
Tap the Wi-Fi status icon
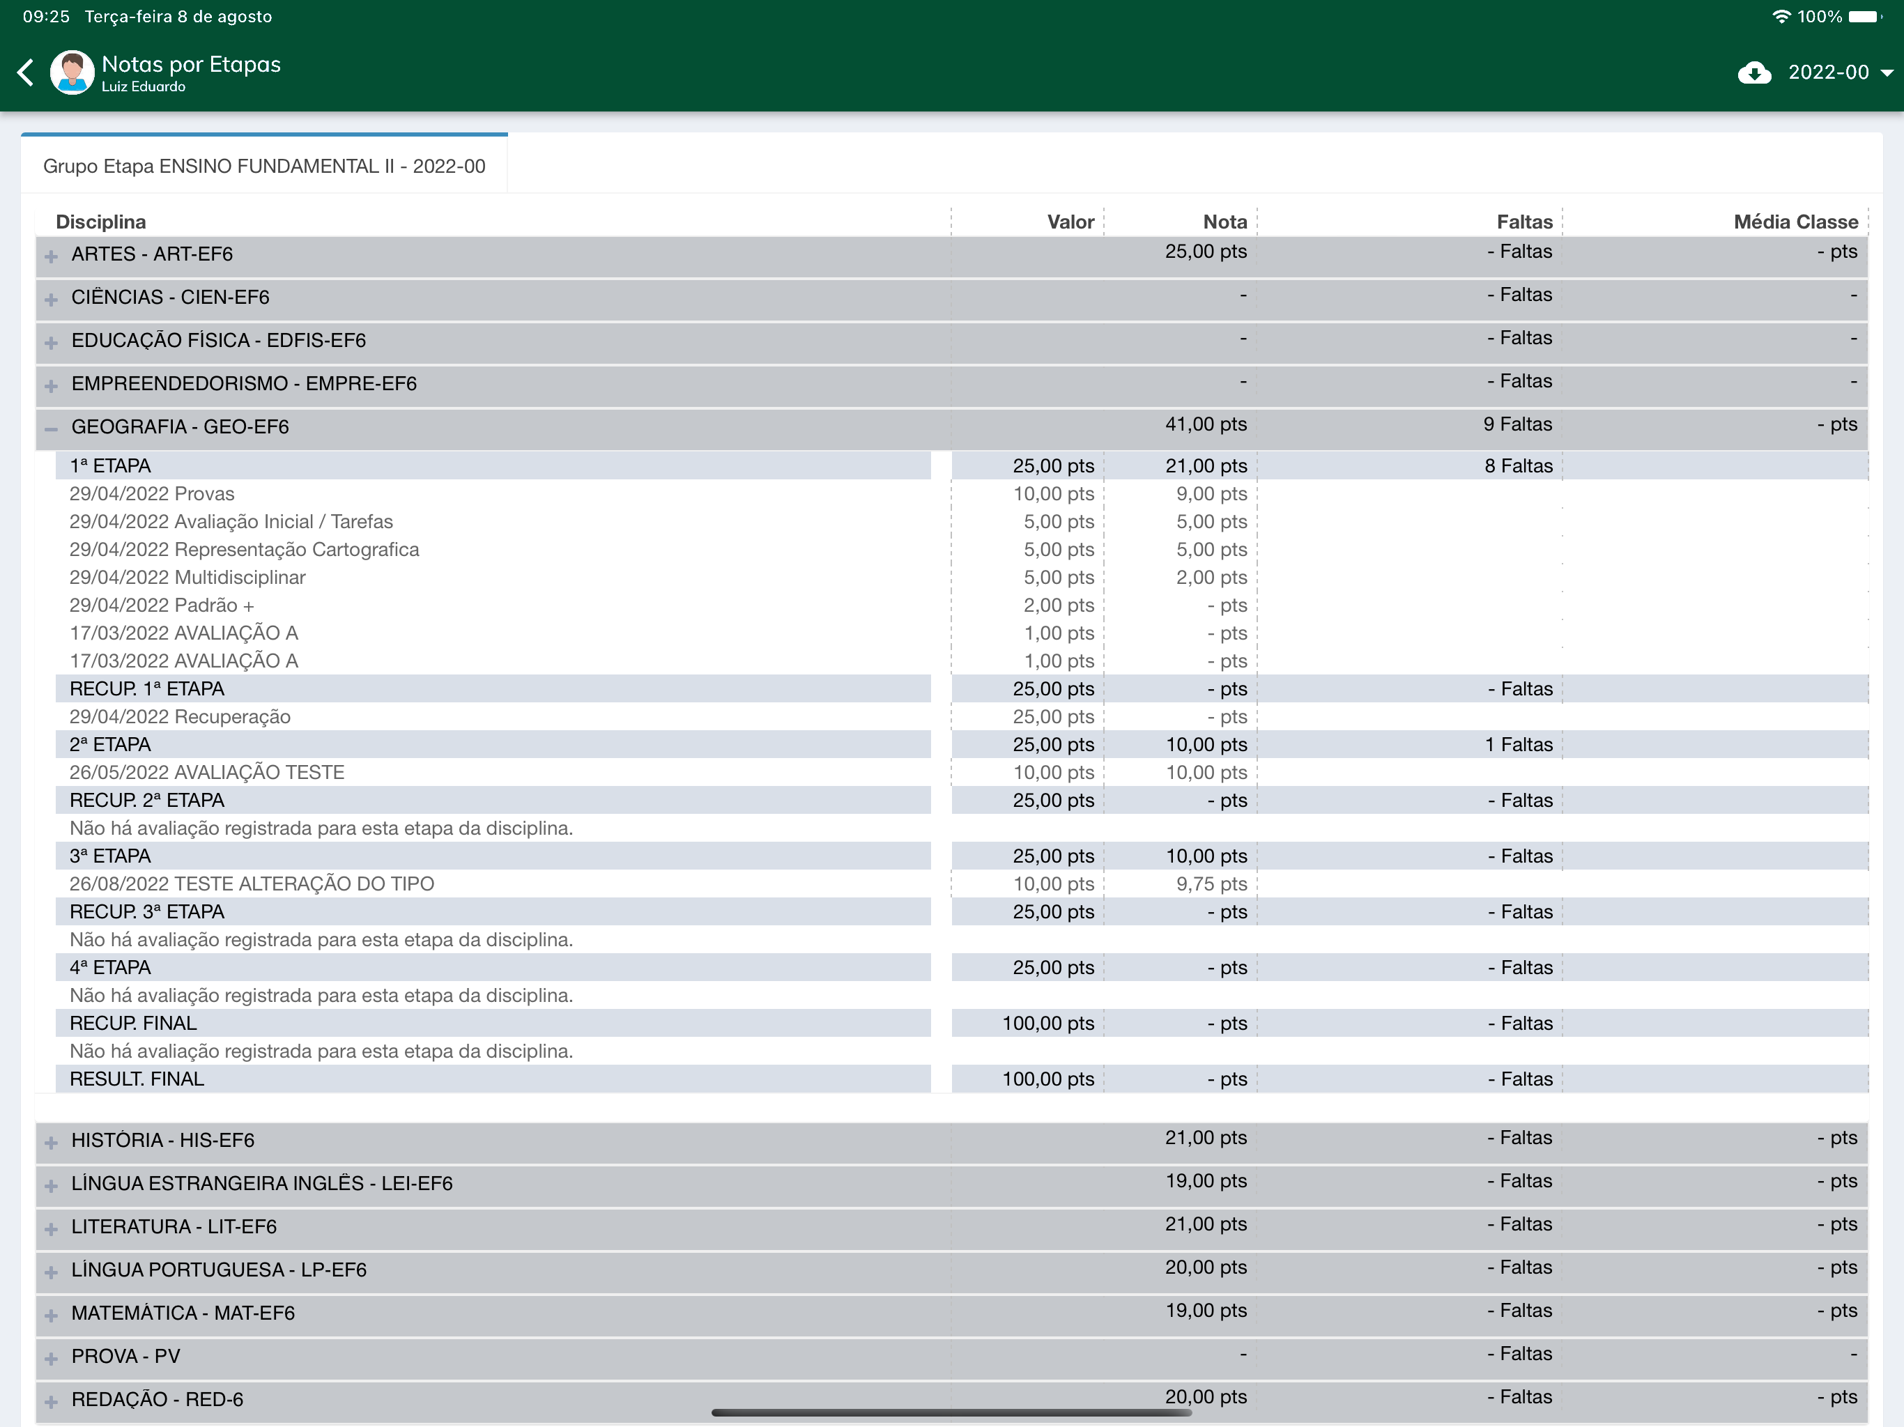[x=1782, y=16]
